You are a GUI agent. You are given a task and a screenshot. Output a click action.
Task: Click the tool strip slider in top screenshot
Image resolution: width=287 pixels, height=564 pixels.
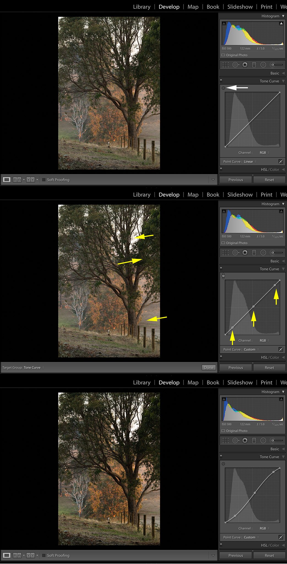coord(276,65)
